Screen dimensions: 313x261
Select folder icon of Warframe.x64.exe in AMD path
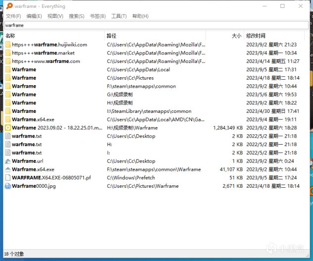[x=8, y=119]
